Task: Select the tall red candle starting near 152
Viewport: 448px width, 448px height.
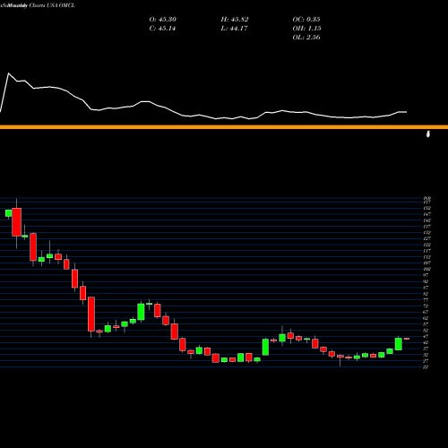Action: pos(17,222)
